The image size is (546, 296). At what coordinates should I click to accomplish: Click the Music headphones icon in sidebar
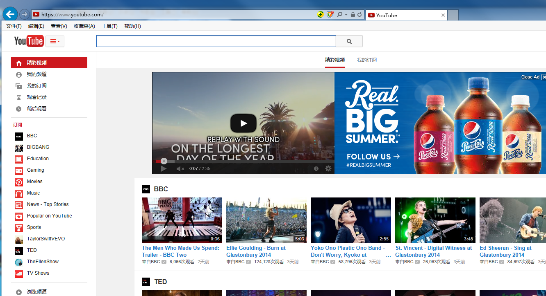pyautogui.click(x=19, y=193)
